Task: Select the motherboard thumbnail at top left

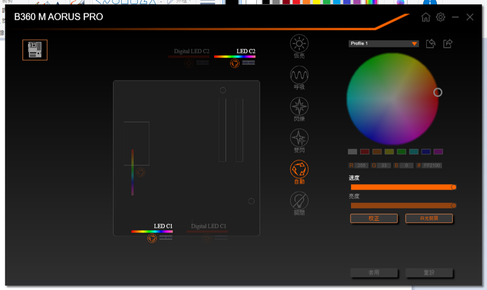Action: pyautogui.click(x=35, y=50)
